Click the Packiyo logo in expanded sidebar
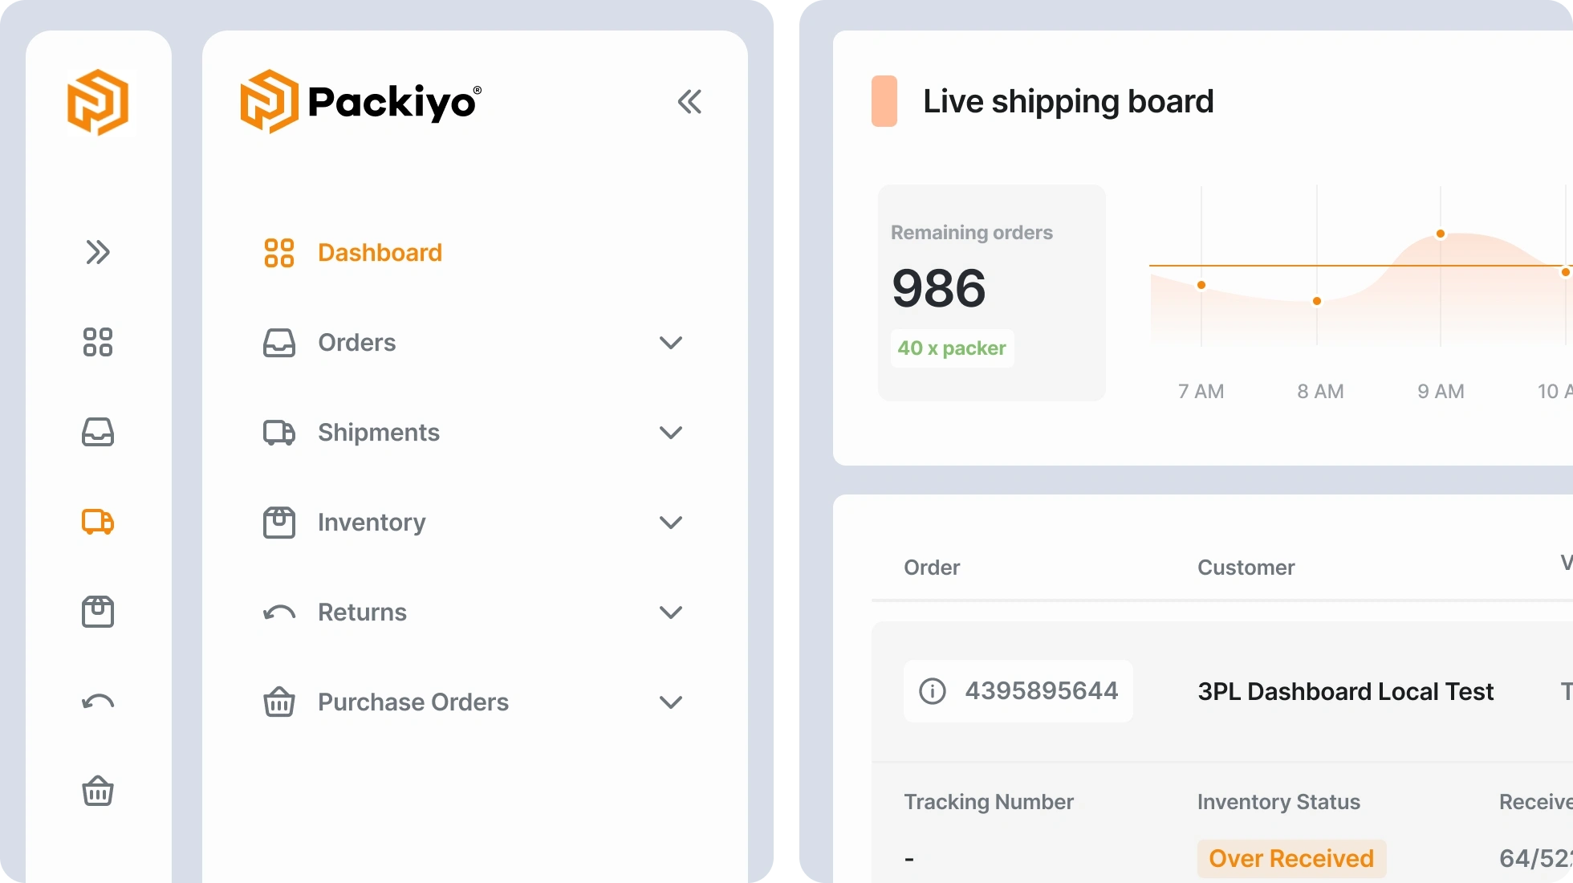The height and width of the screenshot is (883, 1573). [361, 102]
